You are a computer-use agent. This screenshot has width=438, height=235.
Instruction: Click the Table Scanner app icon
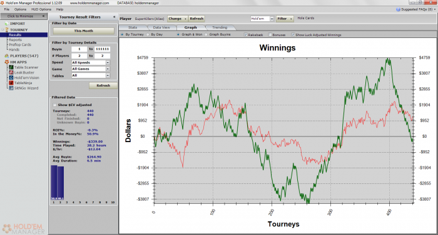point(11,67)
